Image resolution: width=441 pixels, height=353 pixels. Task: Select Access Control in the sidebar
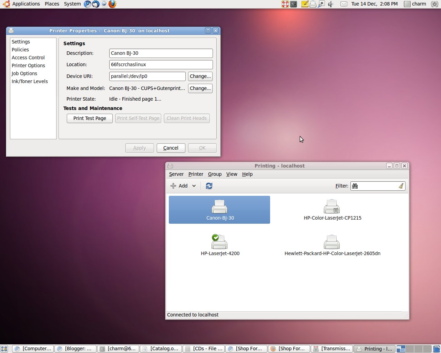(33, 58)
